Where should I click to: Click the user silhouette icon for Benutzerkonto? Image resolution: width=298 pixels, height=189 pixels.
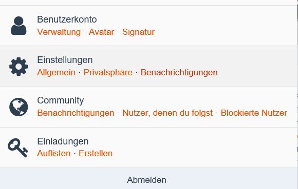(18, 26)
